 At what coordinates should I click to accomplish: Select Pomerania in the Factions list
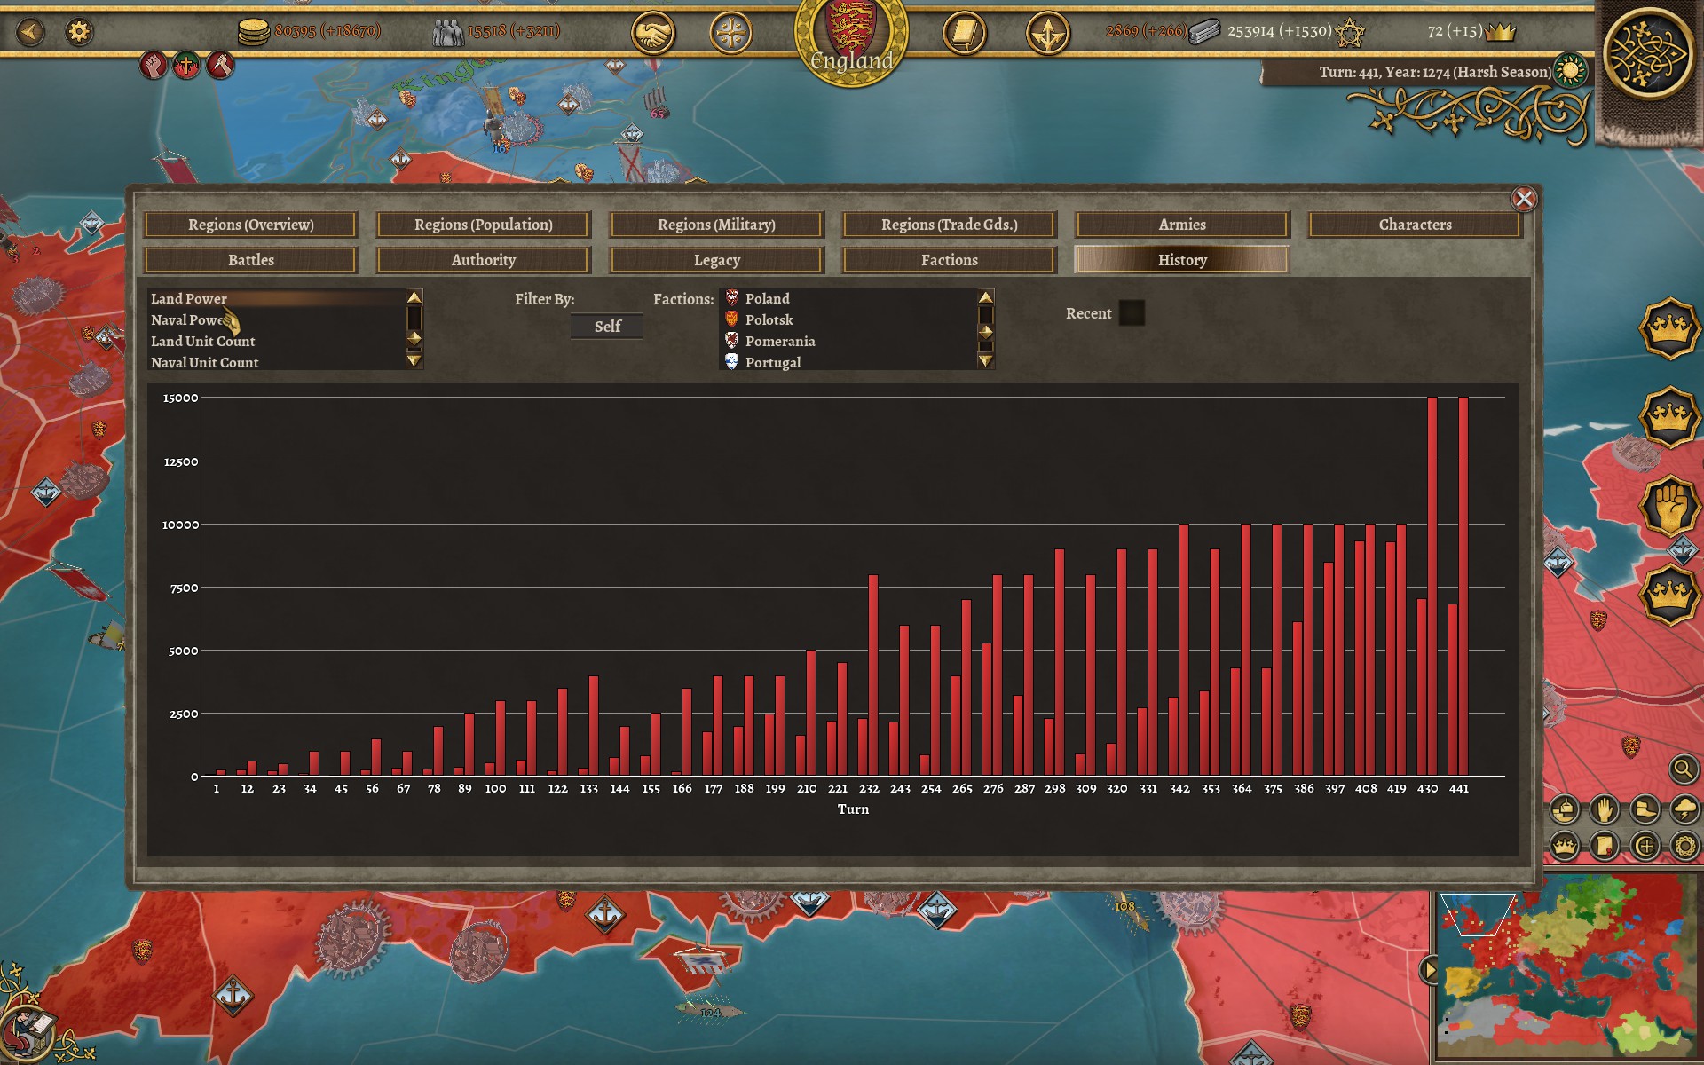click(848, 342)
